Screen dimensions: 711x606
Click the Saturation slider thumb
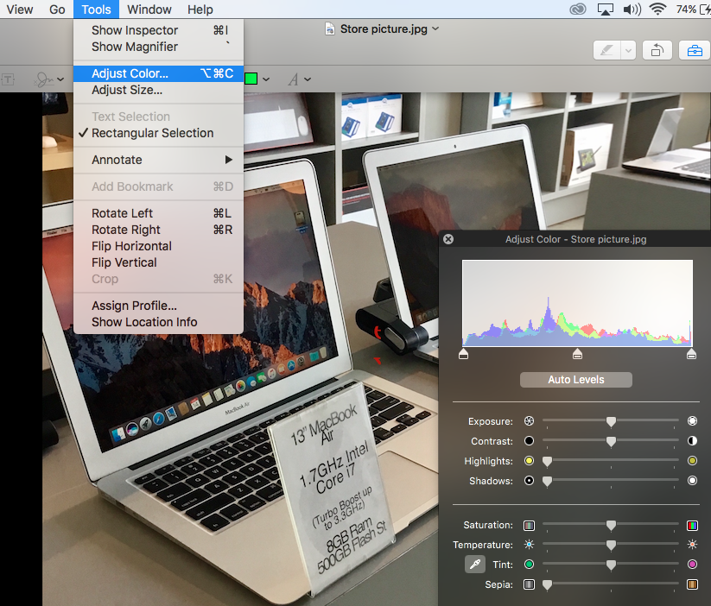[x=611, y=526]
